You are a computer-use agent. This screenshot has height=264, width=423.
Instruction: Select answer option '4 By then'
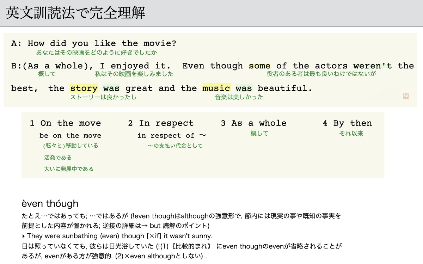point(347,123)
